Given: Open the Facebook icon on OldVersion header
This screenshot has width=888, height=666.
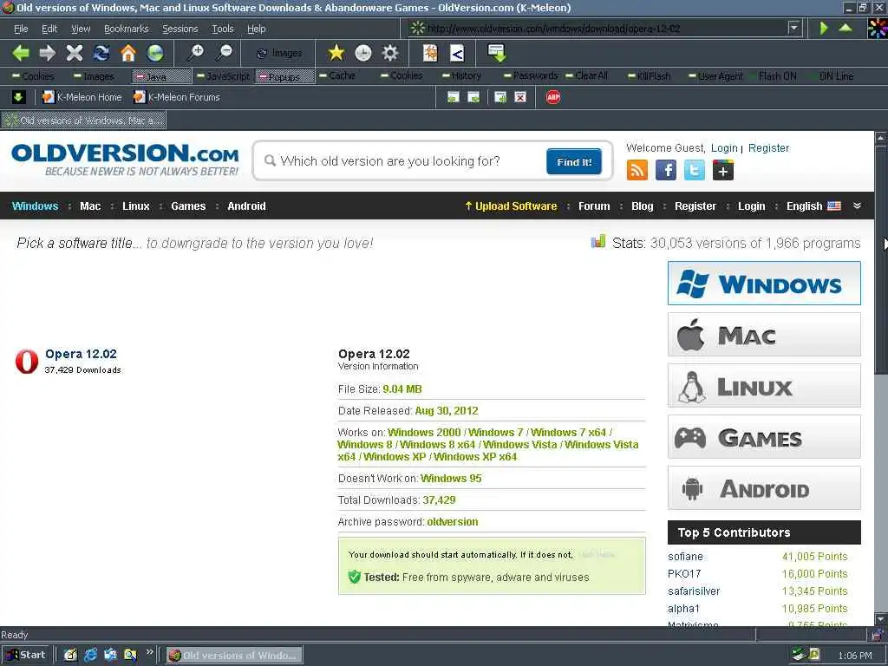Looking at the screenshot, I should (666, 170).
